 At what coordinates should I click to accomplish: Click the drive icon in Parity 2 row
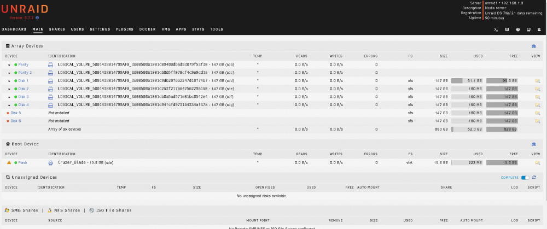[x=50, y=73]
